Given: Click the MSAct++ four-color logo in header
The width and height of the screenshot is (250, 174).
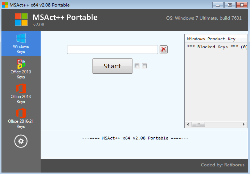Looking at the screenshot, I should [21, 20].
